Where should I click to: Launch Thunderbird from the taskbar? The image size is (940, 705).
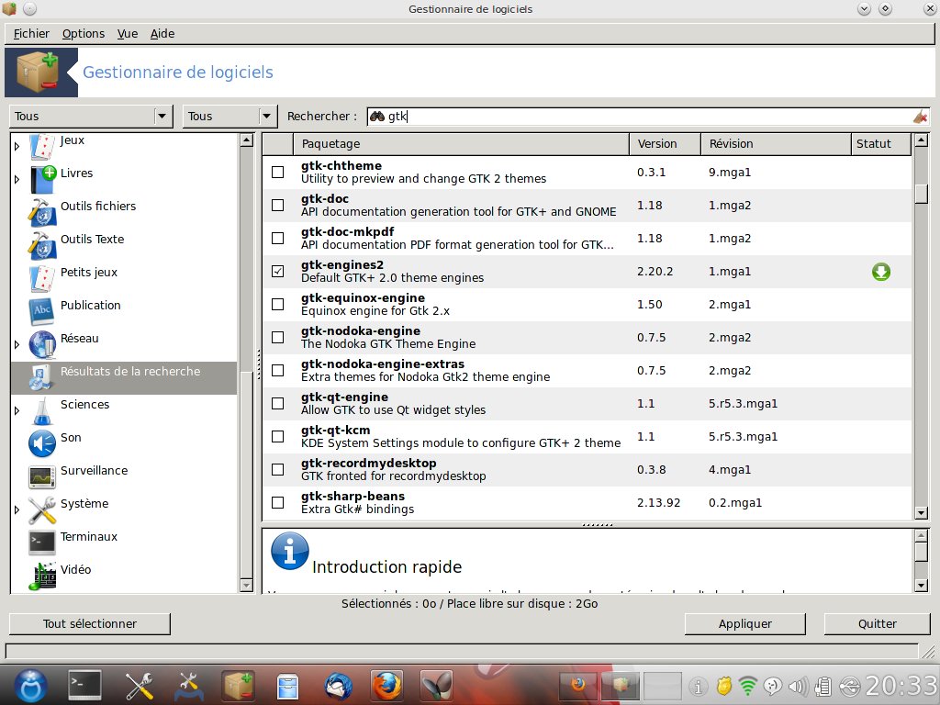pos(338,685)
